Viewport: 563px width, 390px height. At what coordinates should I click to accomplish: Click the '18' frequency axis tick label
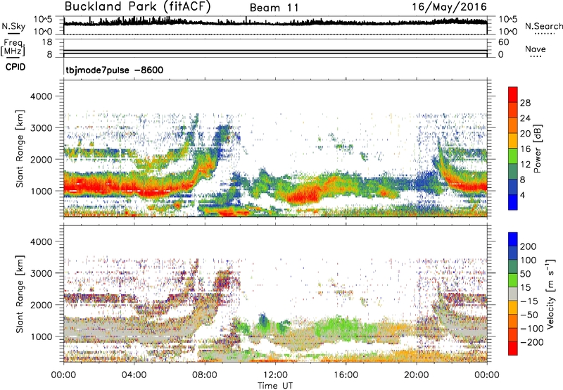tap(47, 42)
